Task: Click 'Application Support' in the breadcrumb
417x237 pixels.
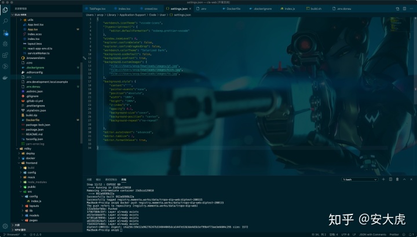Action: coord(132,15)
